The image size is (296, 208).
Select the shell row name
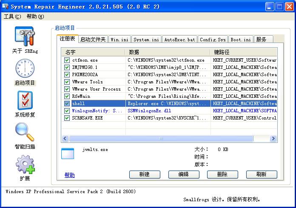click(78, 103)
